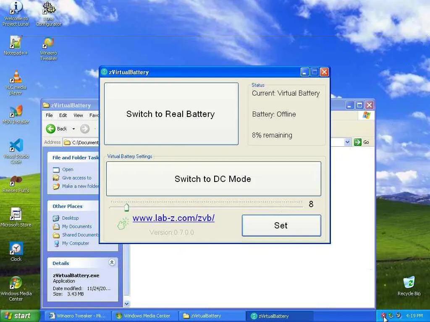The image size is (430, 322).
Task: Open the Favorites menu in Explorer
Action: tap(94, 115)
